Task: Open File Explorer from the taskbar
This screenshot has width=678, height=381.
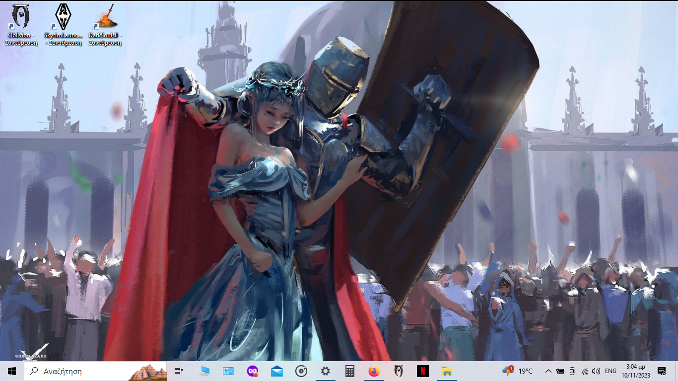Action: click(x=447, y=371)
